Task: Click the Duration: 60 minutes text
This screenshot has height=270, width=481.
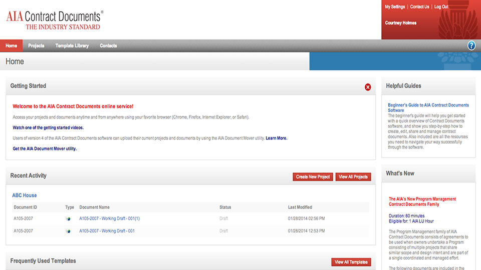Action: tap(406, 216)
